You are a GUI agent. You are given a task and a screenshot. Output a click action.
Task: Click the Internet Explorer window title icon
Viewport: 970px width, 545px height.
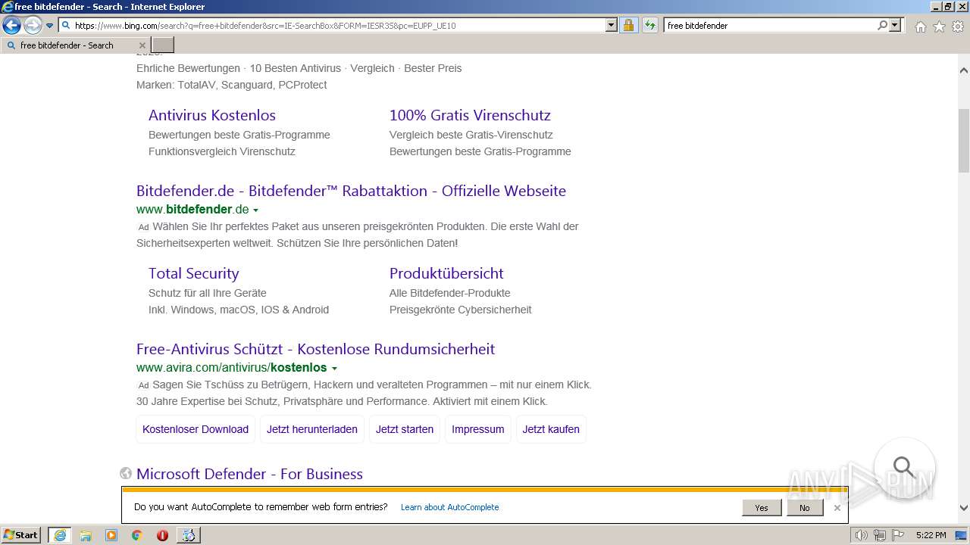click(8, 7)
